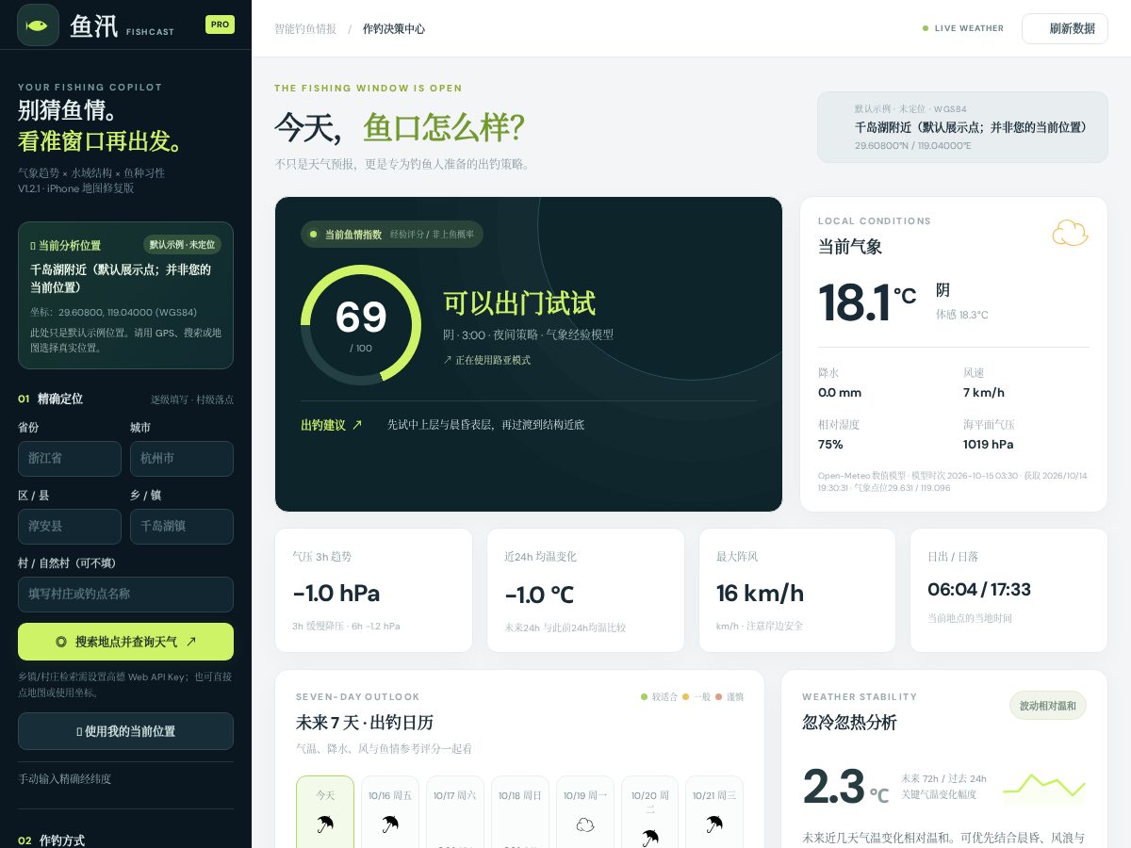This screenshot has height=848, width=1131.
Task: Click the 波动相对温和 badge
Action: 1048,705
